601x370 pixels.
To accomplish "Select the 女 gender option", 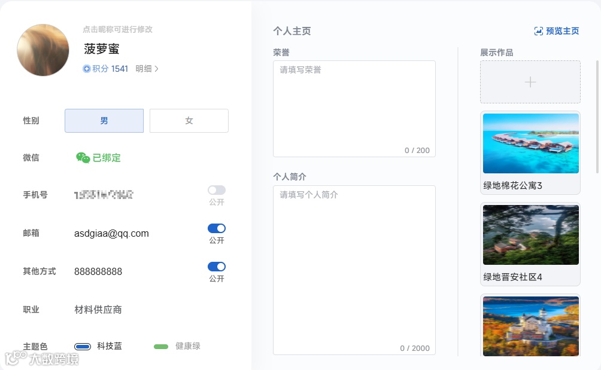I will 189,120.
